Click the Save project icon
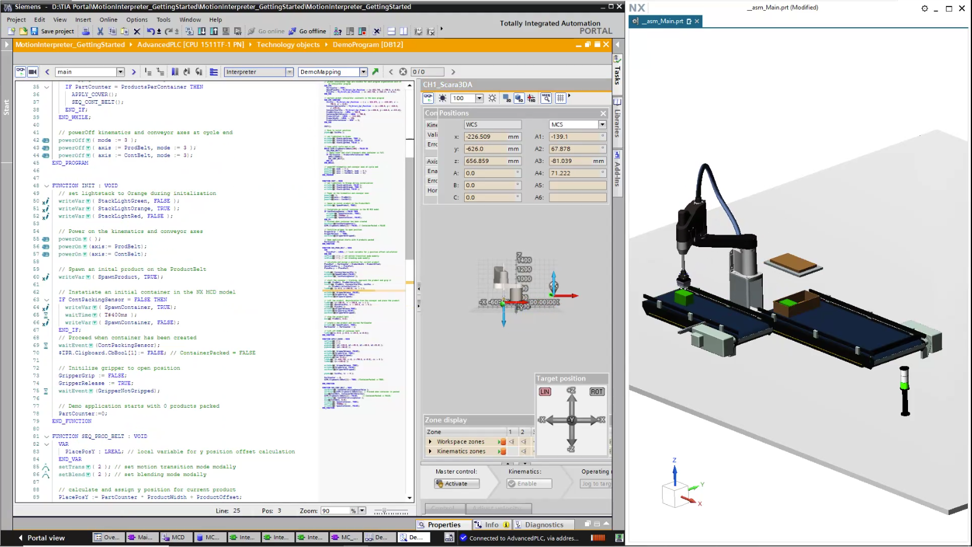This screenshot has height=547, width=972. [x=34, y=31]
